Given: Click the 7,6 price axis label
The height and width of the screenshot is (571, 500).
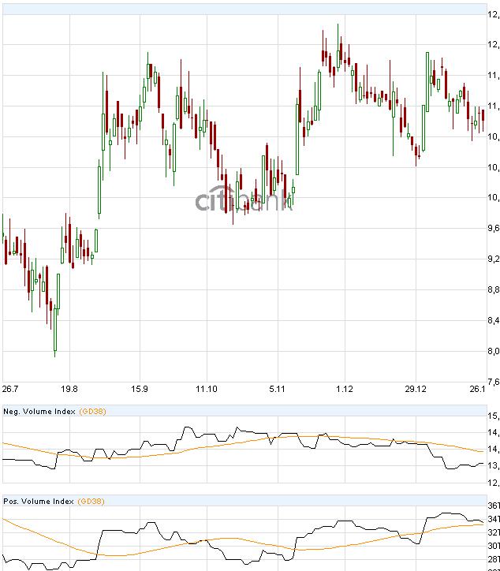Looking at the screenshot, I should pos(493,382).
